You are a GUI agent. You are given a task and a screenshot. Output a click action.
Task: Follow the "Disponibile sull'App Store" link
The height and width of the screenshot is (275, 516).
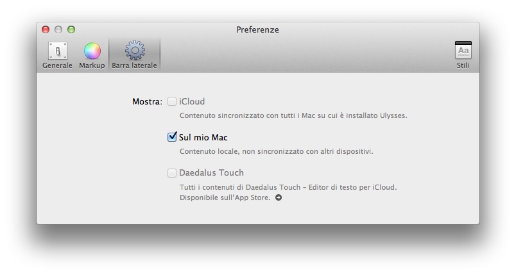click(x=225, y=197)
